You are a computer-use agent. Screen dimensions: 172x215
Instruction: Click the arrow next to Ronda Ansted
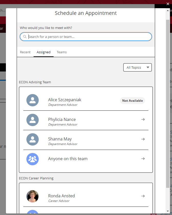(x=143, y=196)
